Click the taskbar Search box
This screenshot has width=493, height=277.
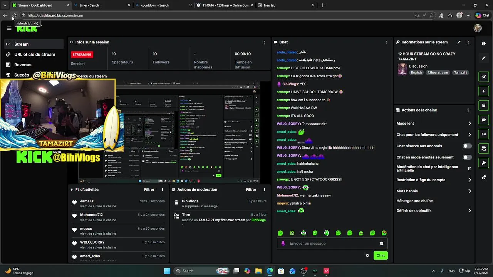(201, 271)
